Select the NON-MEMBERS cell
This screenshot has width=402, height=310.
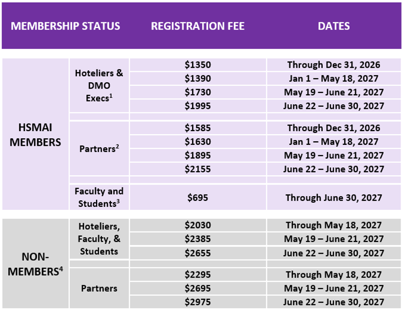(36, 264)
